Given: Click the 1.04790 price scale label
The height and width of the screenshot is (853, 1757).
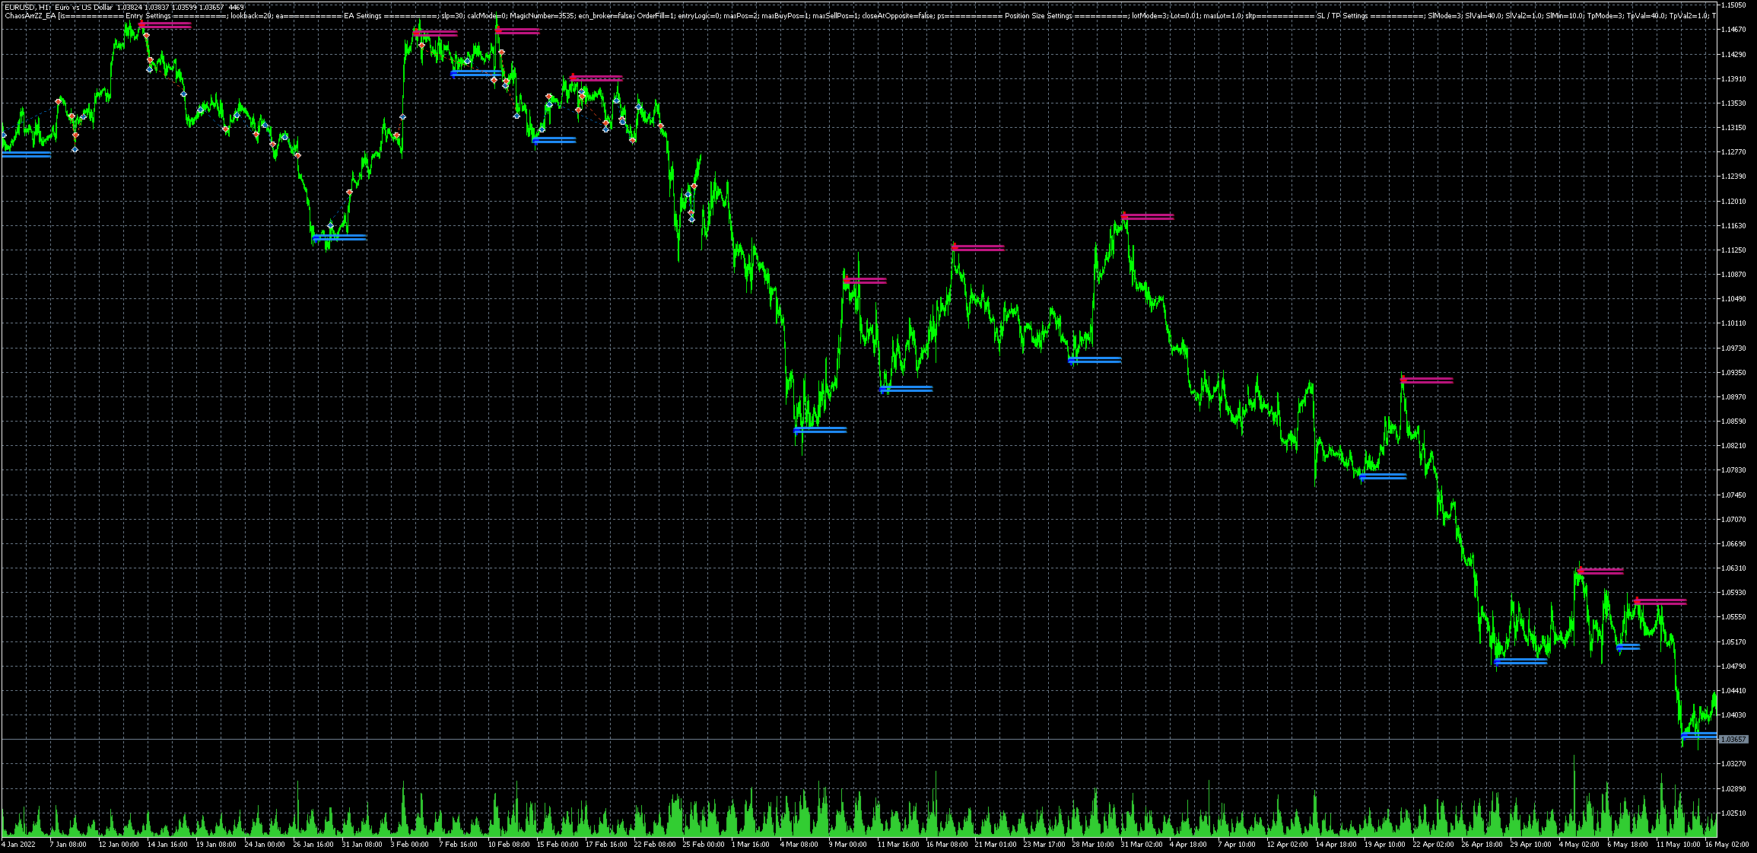Looking at the screenshot, I should coord(1733,666).
